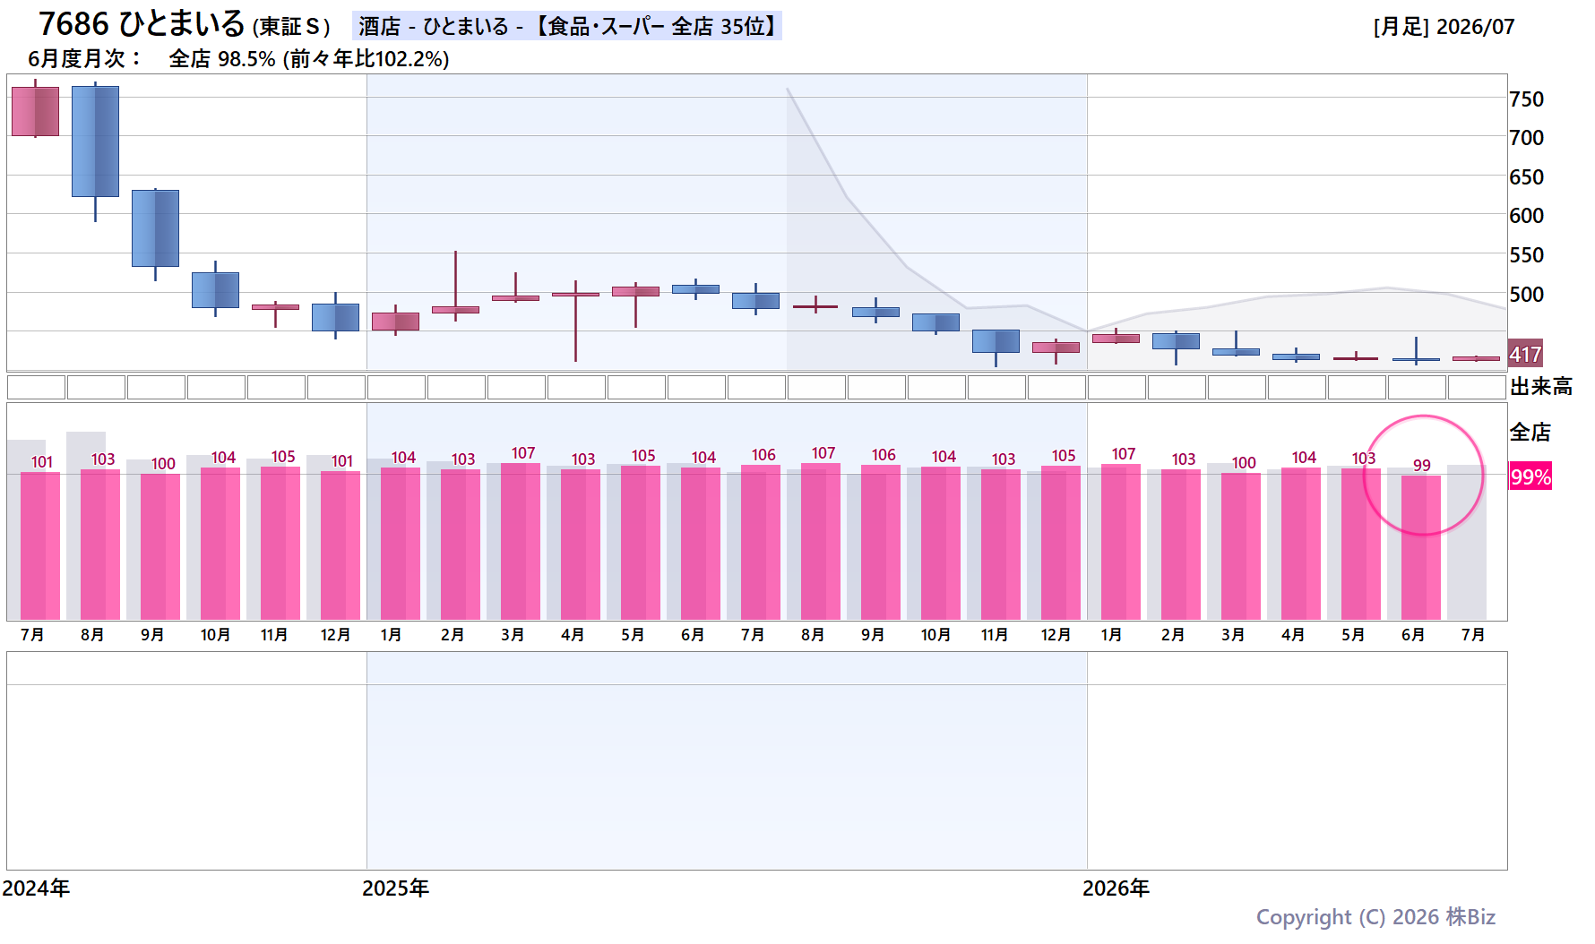Click the 4月 label under the 2026 bar
This screenshot has height=944, width=1595.
[1293, 635]
